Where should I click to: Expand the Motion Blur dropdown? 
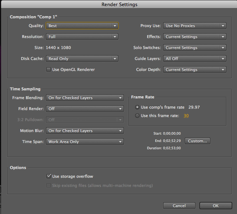click(85, 131)
